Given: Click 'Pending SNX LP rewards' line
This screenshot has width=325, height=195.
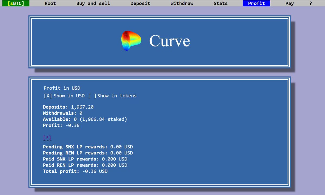Looking at the screenshot, I should pyautogui.click(x=88, y=147).
